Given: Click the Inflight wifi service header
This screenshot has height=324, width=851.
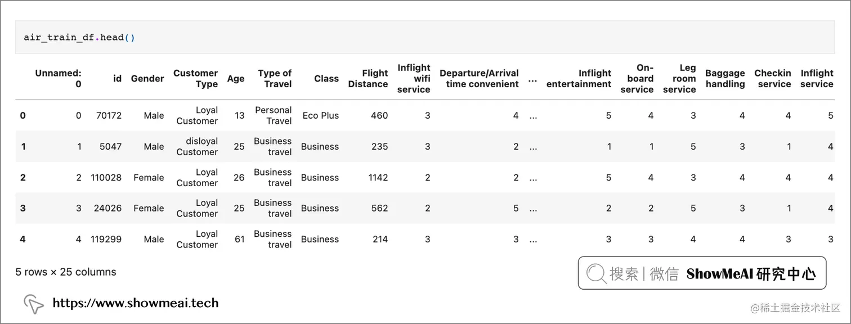Looking at the screenshot, I should [414, 79].
